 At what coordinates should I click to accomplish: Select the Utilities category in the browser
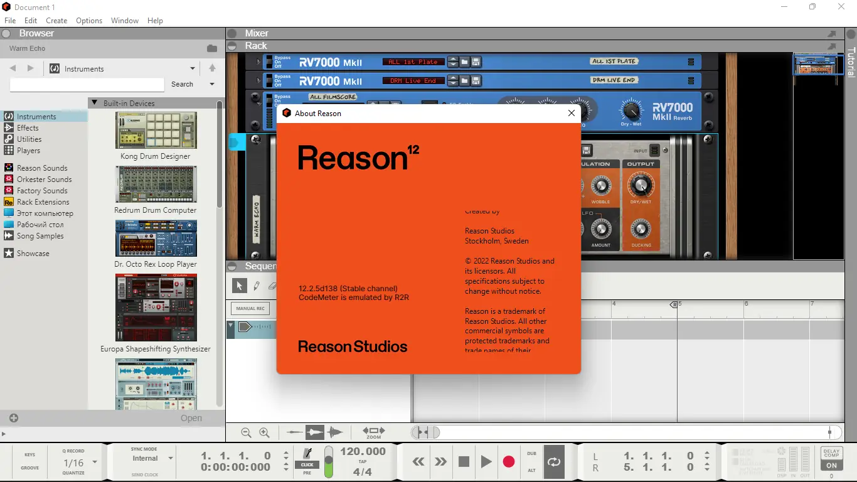click(x=29, y=139)
